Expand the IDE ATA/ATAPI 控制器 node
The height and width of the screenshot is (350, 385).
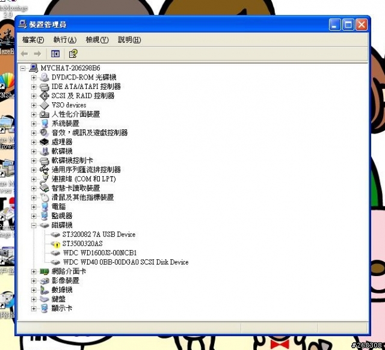click(34, 87)
